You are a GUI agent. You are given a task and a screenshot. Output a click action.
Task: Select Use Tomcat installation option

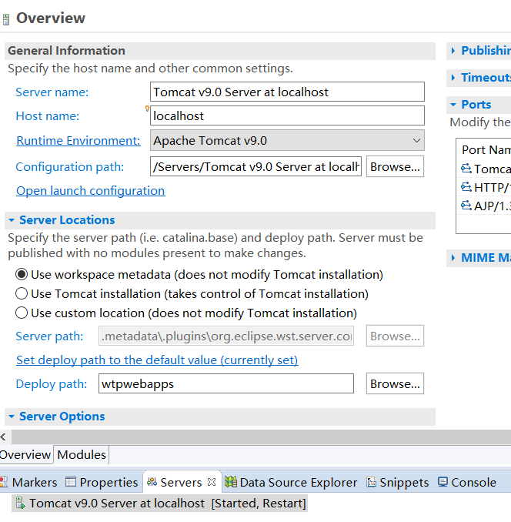click(x=22, y=293)
